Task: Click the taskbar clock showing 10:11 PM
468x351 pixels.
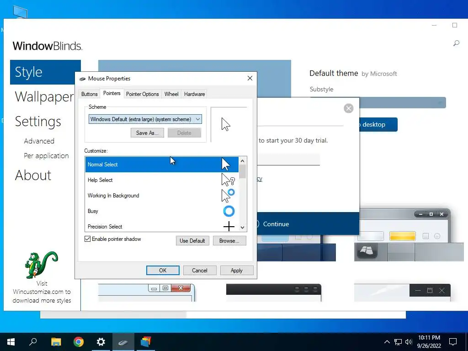Action: click(x=429, y=342)
